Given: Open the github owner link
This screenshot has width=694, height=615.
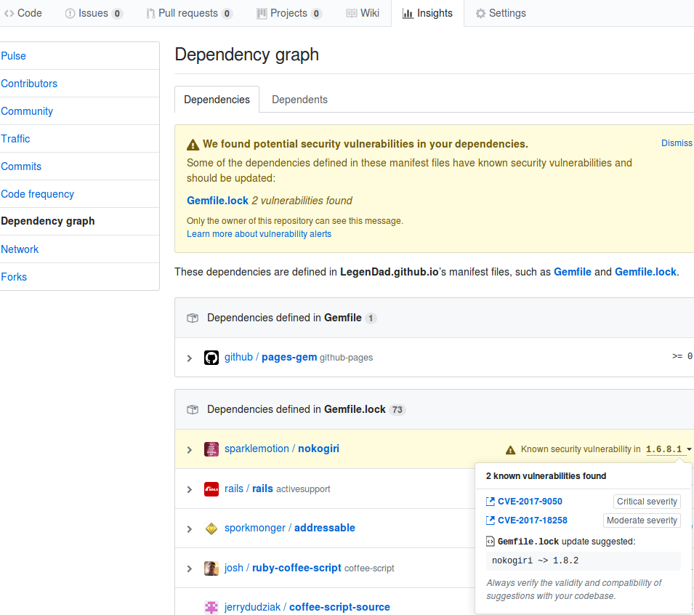Looking at the screenshot, I should click(x=238, y=357).
